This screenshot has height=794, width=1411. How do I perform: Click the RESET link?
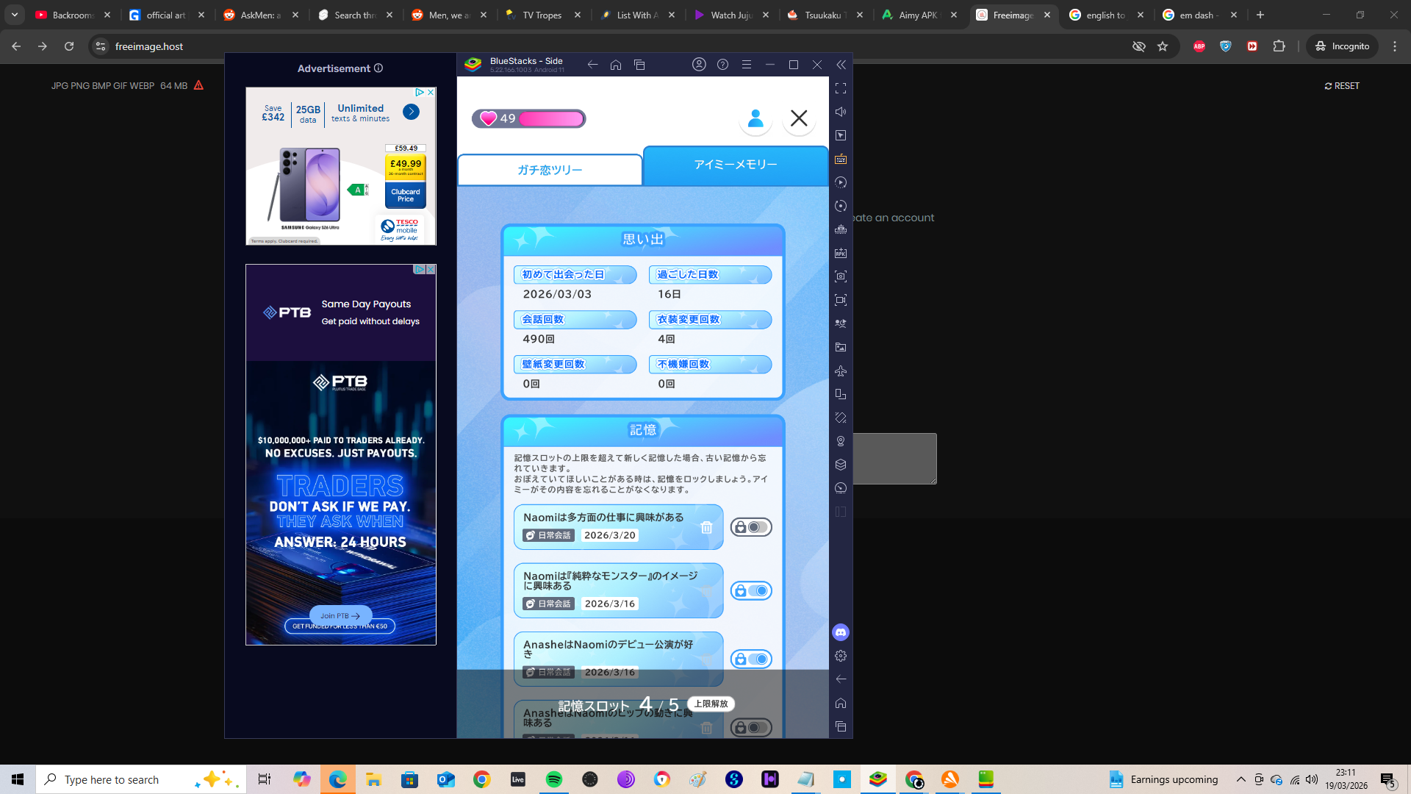point(1342,86)
